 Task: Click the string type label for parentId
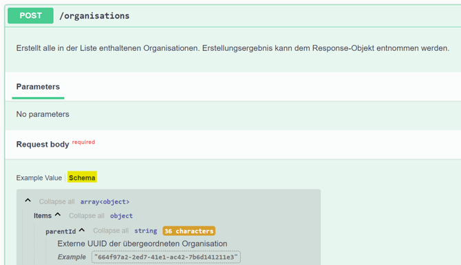coord(146,231)
